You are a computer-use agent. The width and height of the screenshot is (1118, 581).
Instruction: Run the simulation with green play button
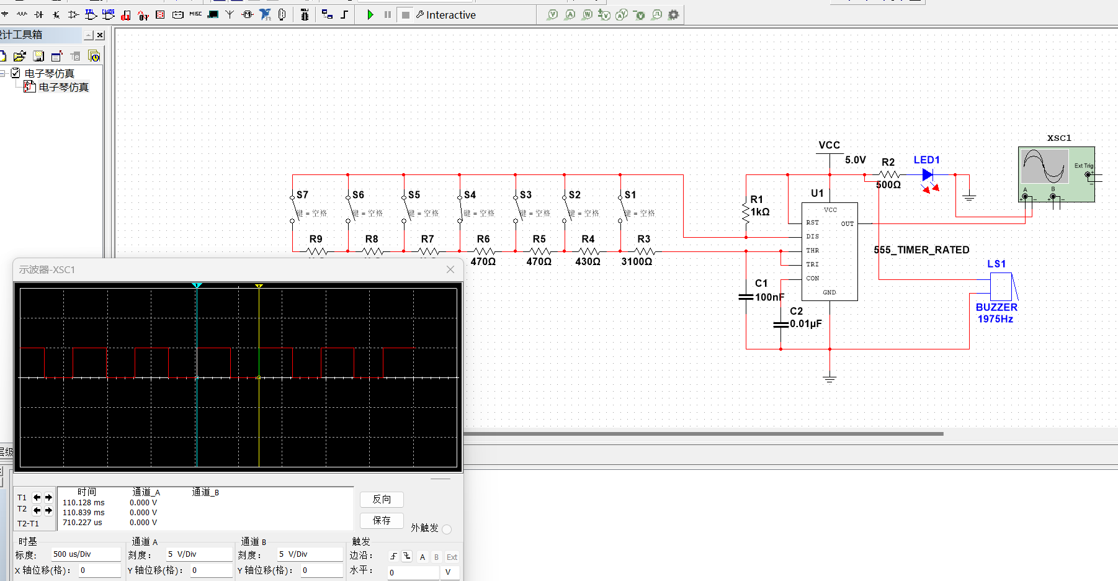point(370,15)
